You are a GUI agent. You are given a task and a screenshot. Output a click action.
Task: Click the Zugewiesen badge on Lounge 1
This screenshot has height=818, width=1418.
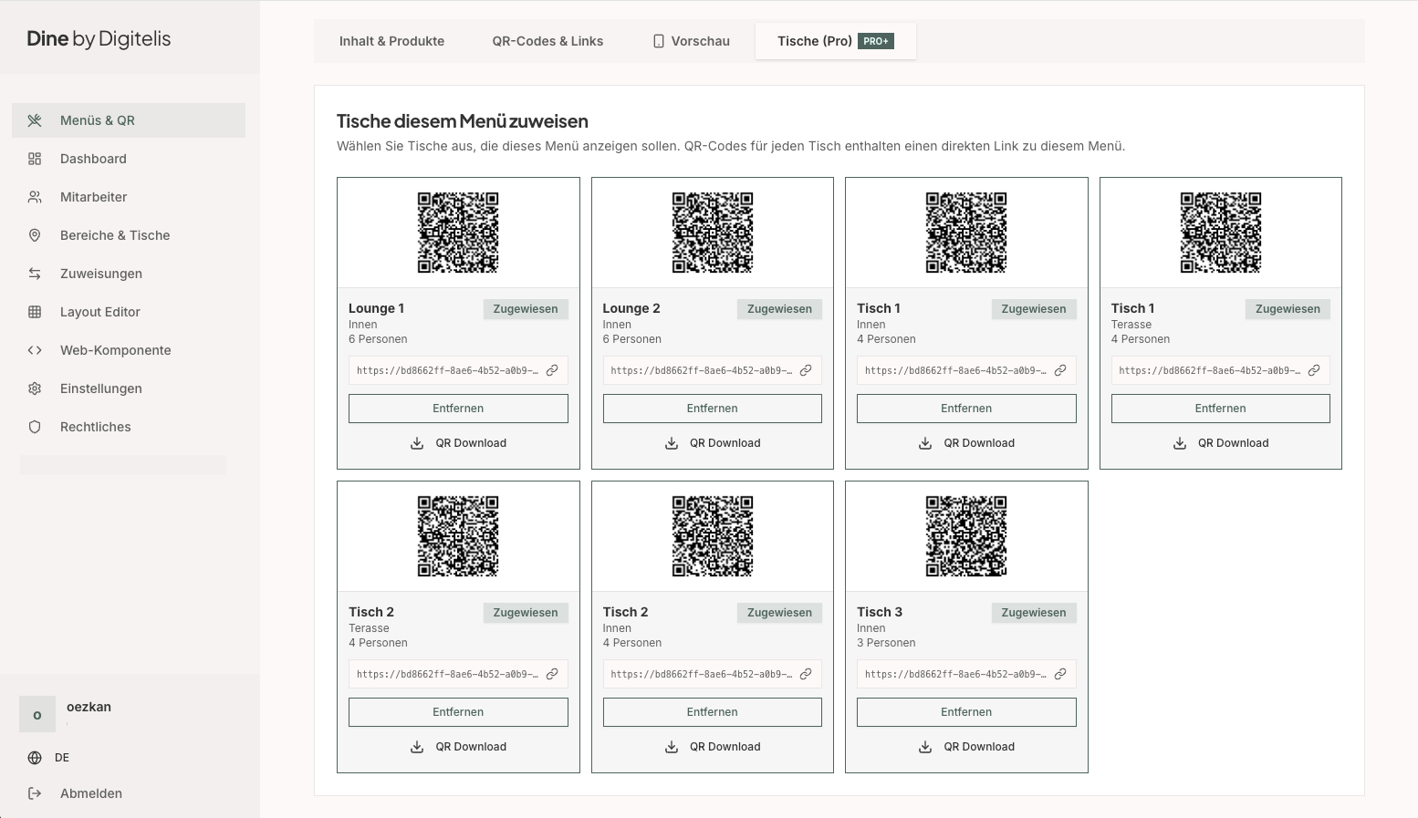coord(526,309)
